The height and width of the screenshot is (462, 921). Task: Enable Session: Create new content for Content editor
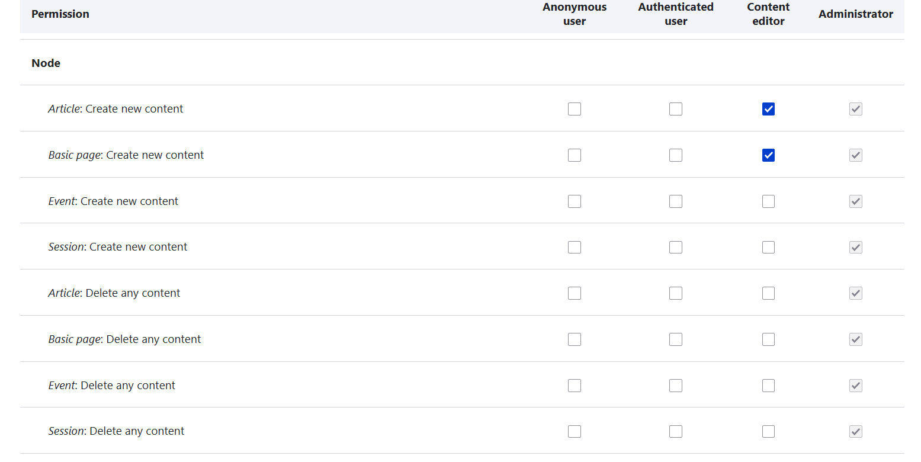(768, 247)
